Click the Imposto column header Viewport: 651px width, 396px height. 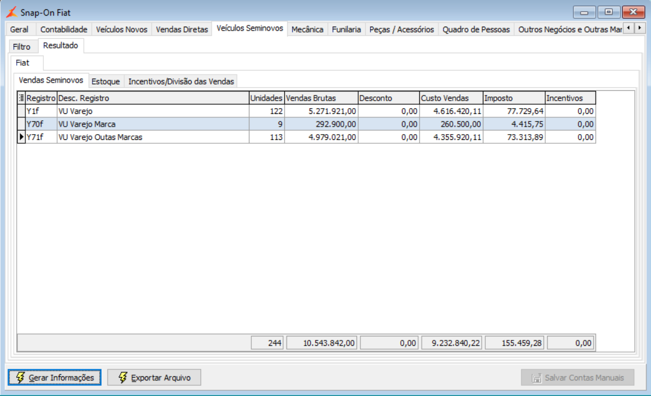tap(514, 98)
